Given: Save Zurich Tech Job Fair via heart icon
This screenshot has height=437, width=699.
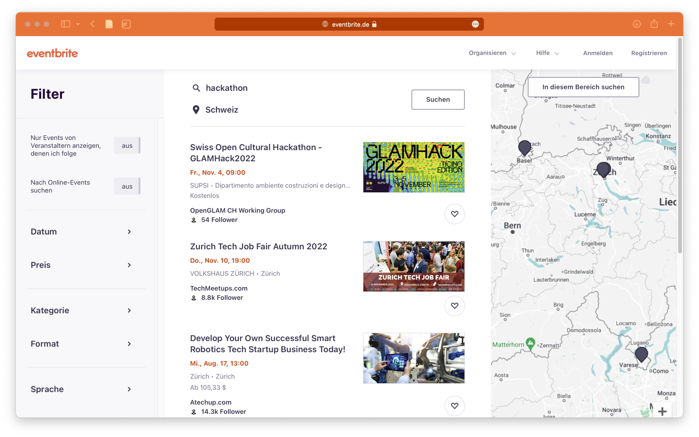Looking at the screenshot, I should tap(454, 306).
